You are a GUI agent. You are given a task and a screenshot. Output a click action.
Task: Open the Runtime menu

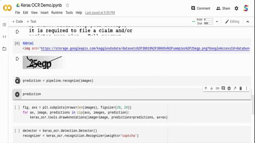pos(57,13)
